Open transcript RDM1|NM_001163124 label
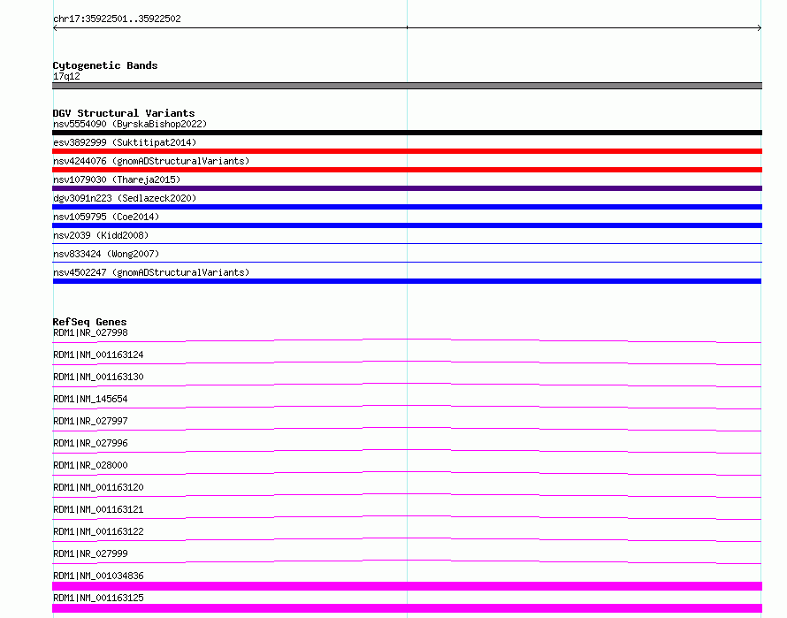The height and width of the screenshot is (618, 787). pos(98,355)
